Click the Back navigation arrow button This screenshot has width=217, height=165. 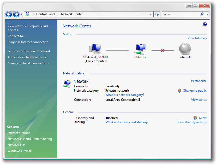(9, 14)
